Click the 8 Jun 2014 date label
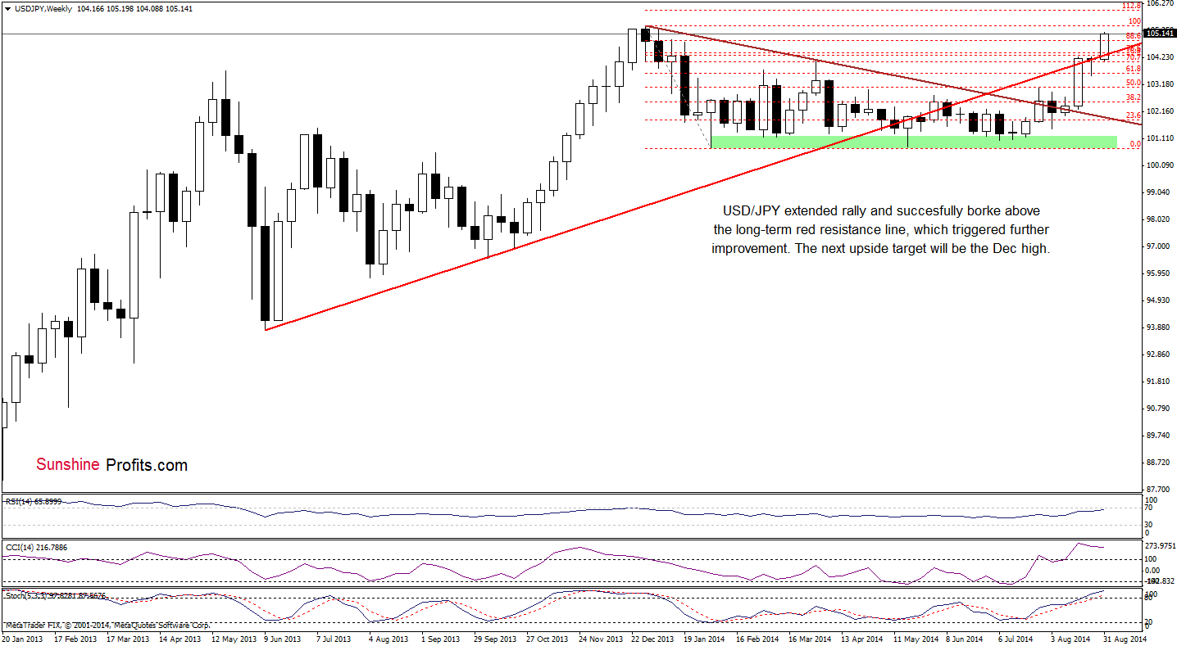The width and height of the screenshot is (1177, 646). point(964,638)
